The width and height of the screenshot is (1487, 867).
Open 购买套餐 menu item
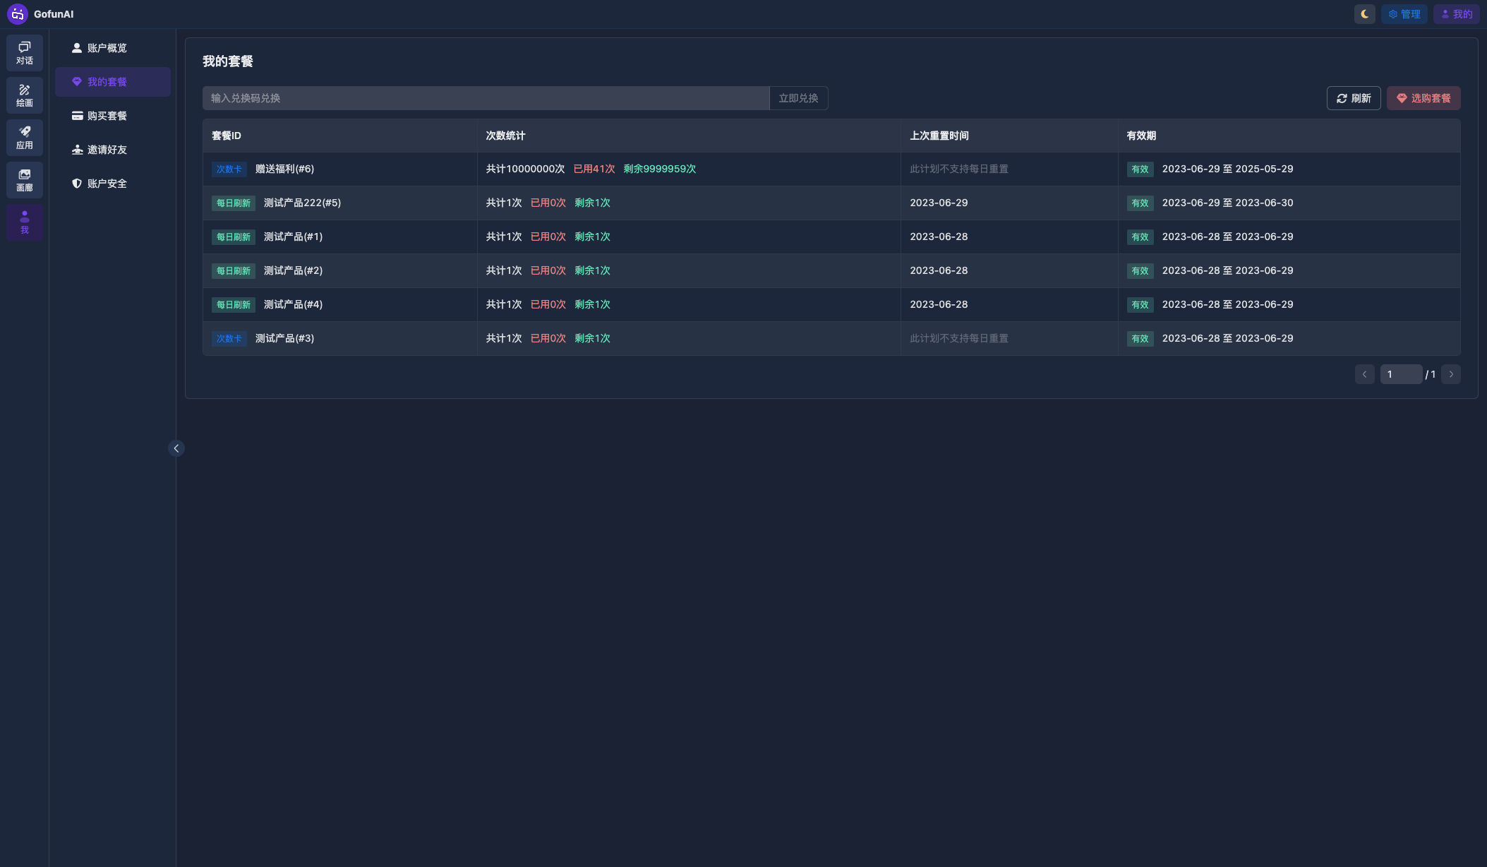[107, 116]
